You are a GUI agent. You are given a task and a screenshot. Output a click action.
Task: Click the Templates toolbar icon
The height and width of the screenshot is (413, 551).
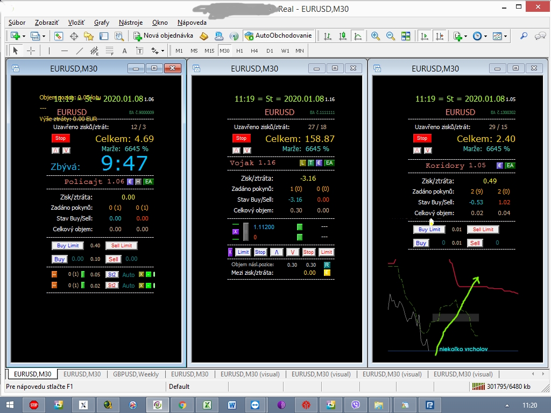pos(497,36)
